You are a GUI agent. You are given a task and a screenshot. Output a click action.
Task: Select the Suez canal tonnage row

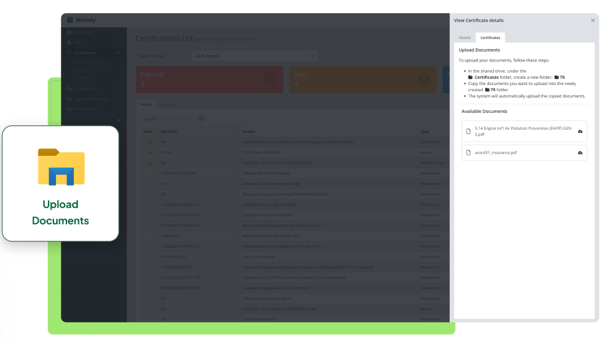[x=295, y=257]
